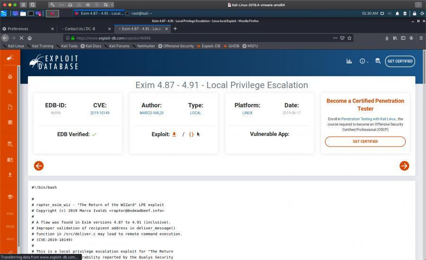Select the Exim 4.87 - 4.91 taskbar window
Image resolution: width=426 pixels, height=260 pixels.
(99, 13)
